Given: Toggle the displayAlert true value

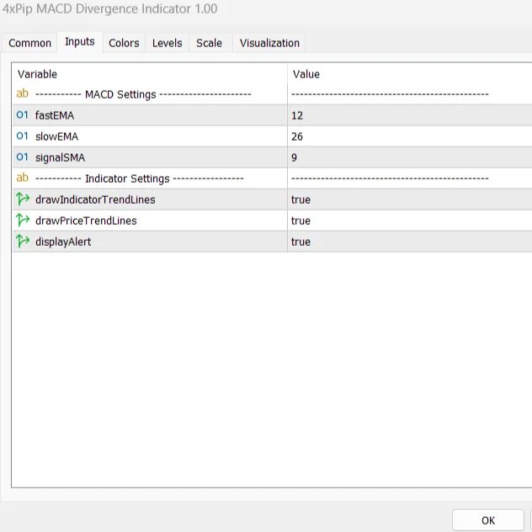Looking at the screenshot, I should click(301, 242).
